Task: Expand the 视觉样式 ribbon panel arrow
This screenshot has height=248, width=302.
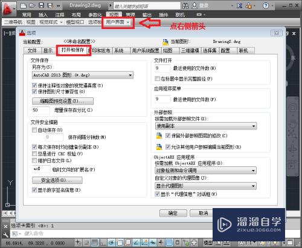Action: pyautogui.click(x=61, y=22)
